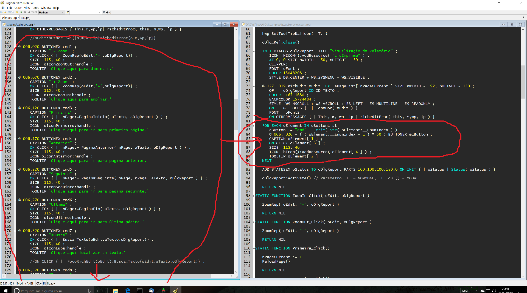This screenshot has width=527, height=293.
Task: Click the Open file toolbar icon
Action: (5, 12)
